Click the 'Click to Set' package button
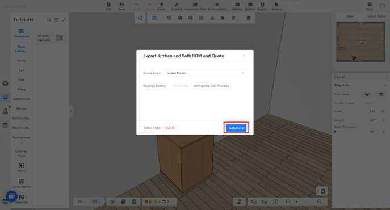The width and height of the screenshot is (390, 210). coord(181,86)
